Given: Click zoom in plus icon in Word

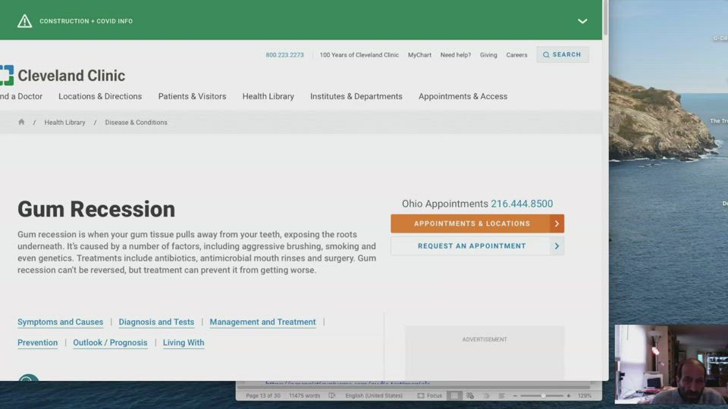Looking at the screenshot, I should (569, 395).
